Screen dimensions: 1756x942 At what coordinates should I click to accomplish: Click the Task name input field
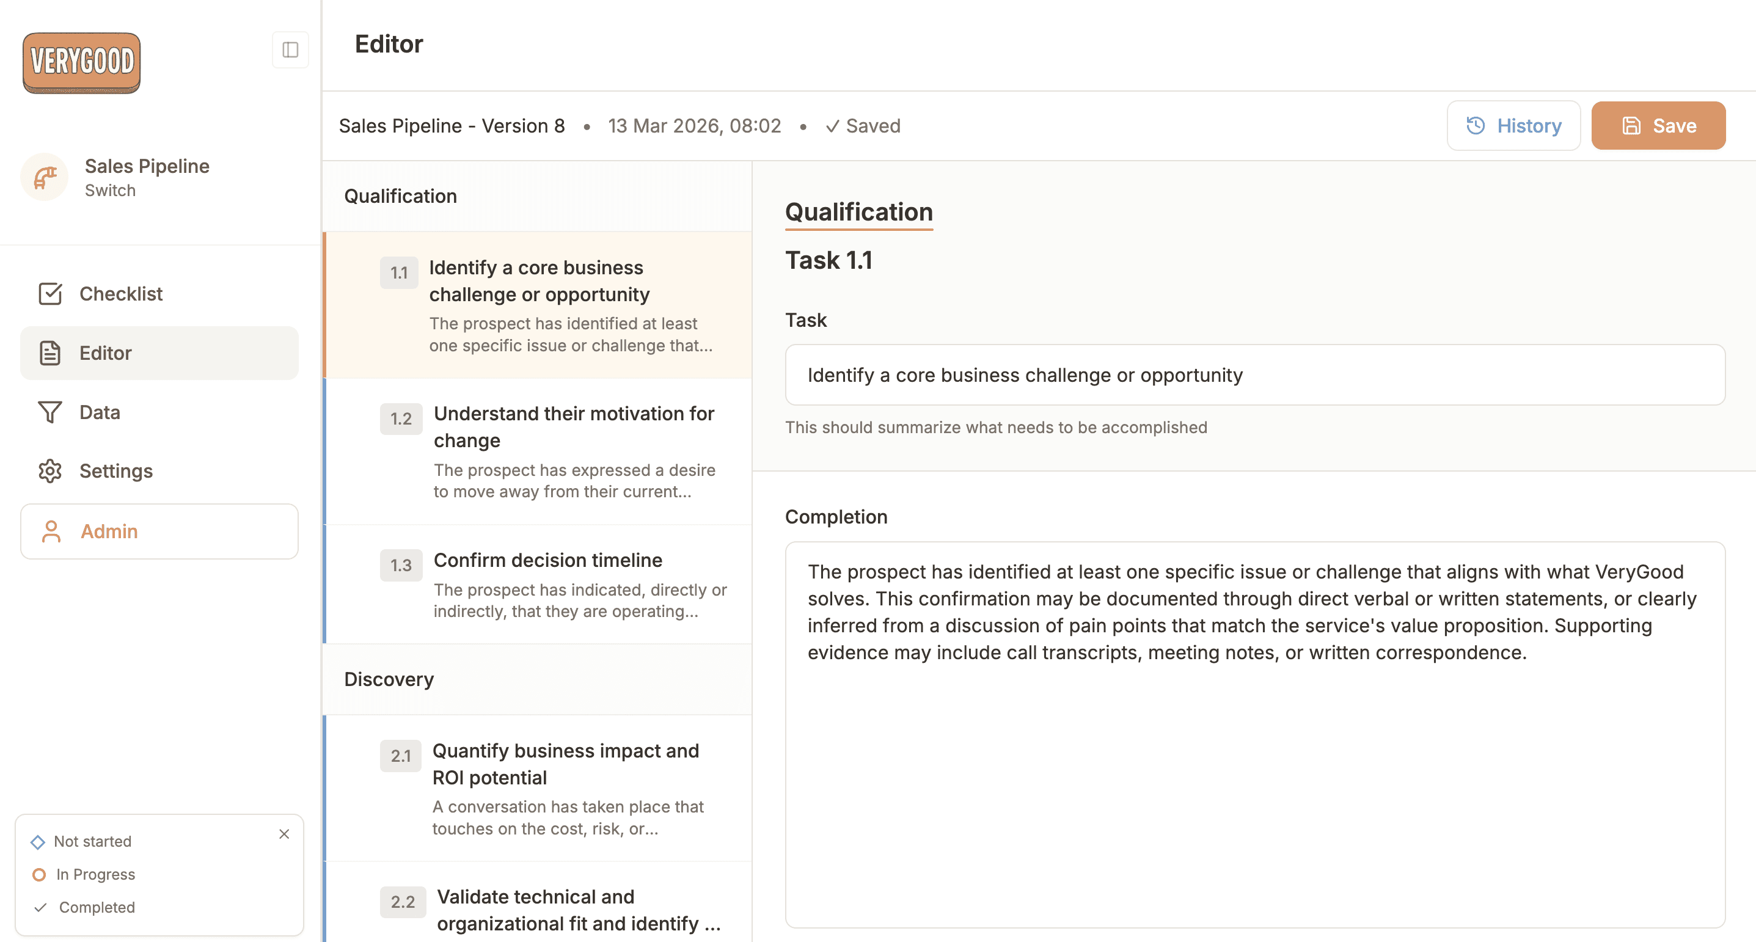tap(1254, 375)
